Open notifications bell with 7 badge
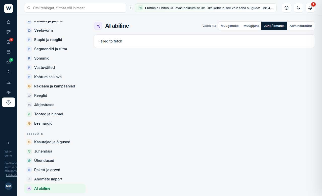Viewport: 322px width, 196px height. coord(310,8)
